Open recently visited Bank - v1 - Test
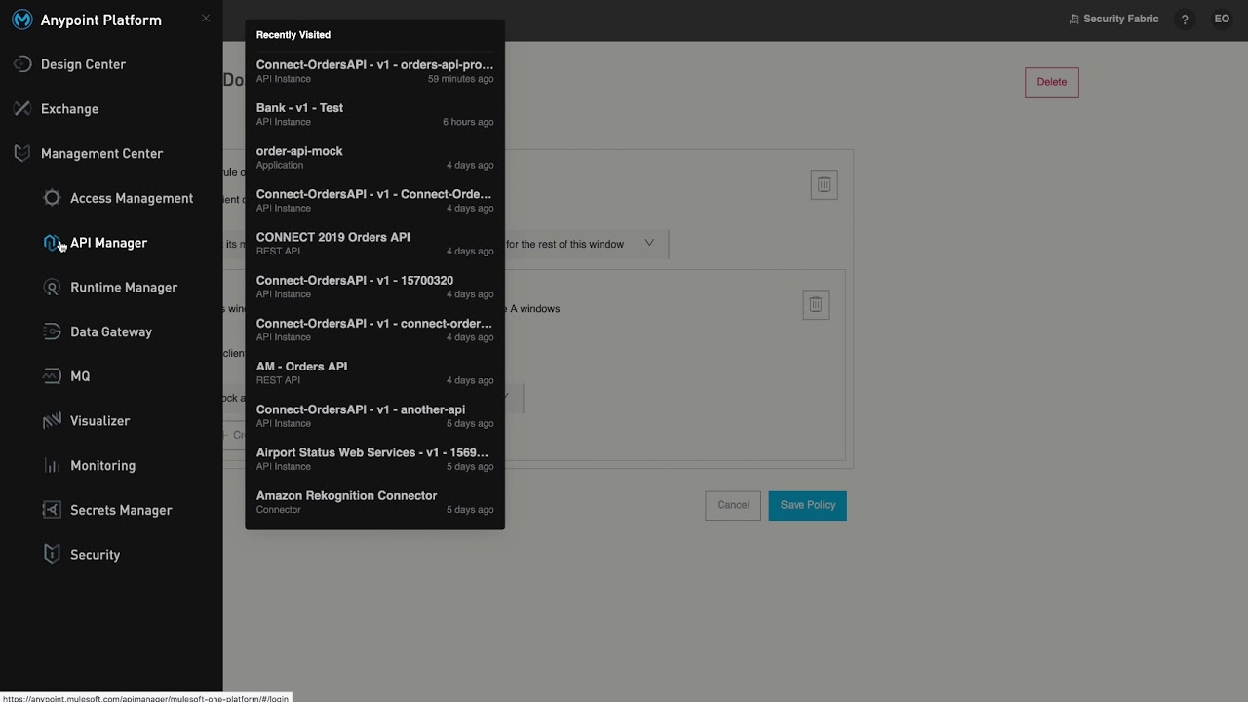 click(x=374, y=114)
